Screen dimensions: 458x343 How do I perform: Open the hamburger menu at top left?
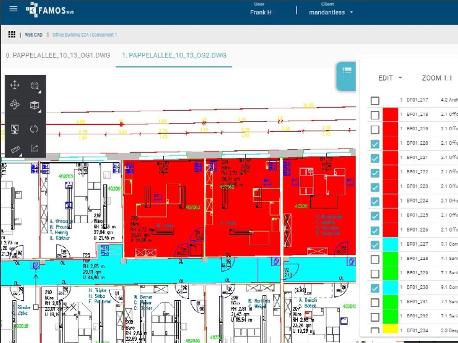pyautogui.click(x=13, y=9)
